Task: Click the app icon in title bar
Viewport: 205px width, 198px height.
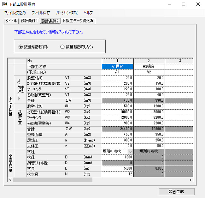Action: [x=5, y=4]
